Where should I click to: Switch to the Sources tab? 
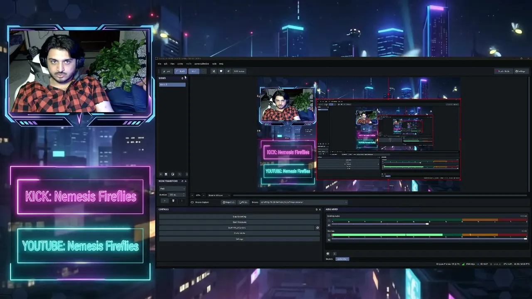click(x=329, y=259)
